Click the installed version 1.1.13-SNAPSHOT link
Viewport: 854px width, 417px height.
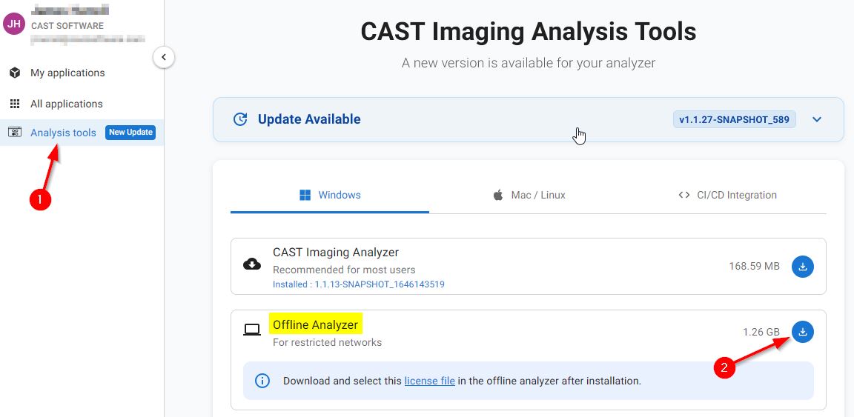[358, 284]
